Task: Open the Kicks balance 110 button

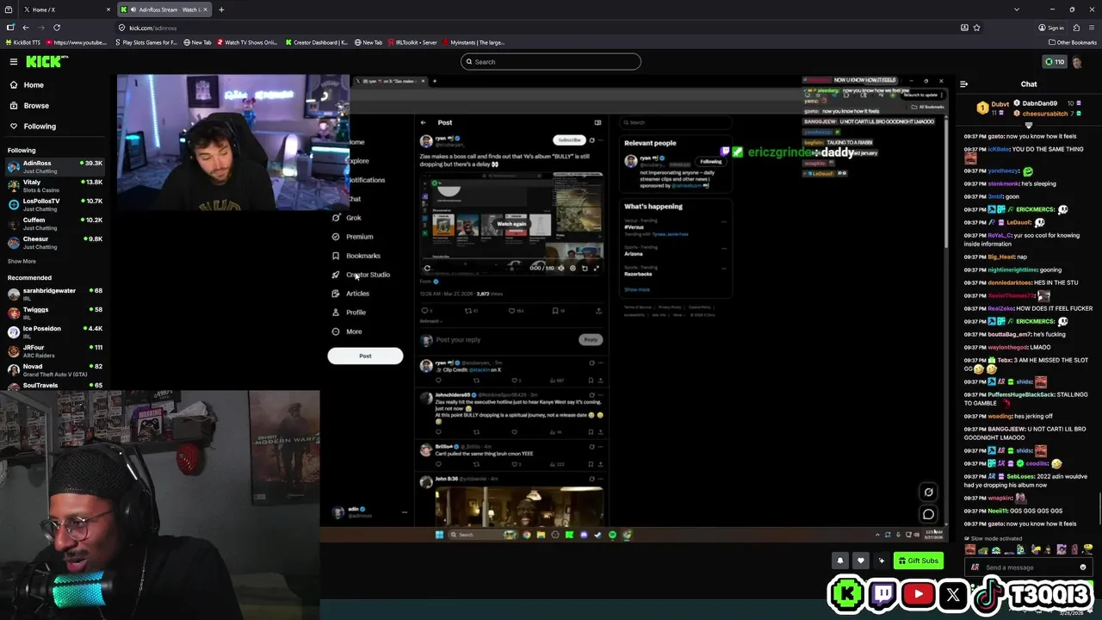Action: 1054,61
